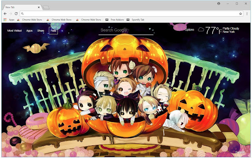This screenshot has width=252, height=158.
Task: Open a new tab with the tab-strip button
Action: coord(46,8)
